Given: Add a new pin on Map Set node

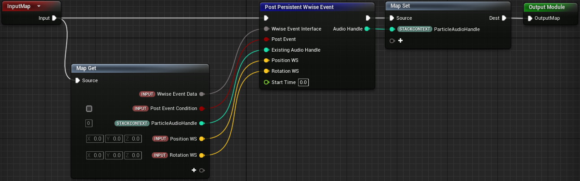Looking at the screenshot, I should [x=400, y=40].
